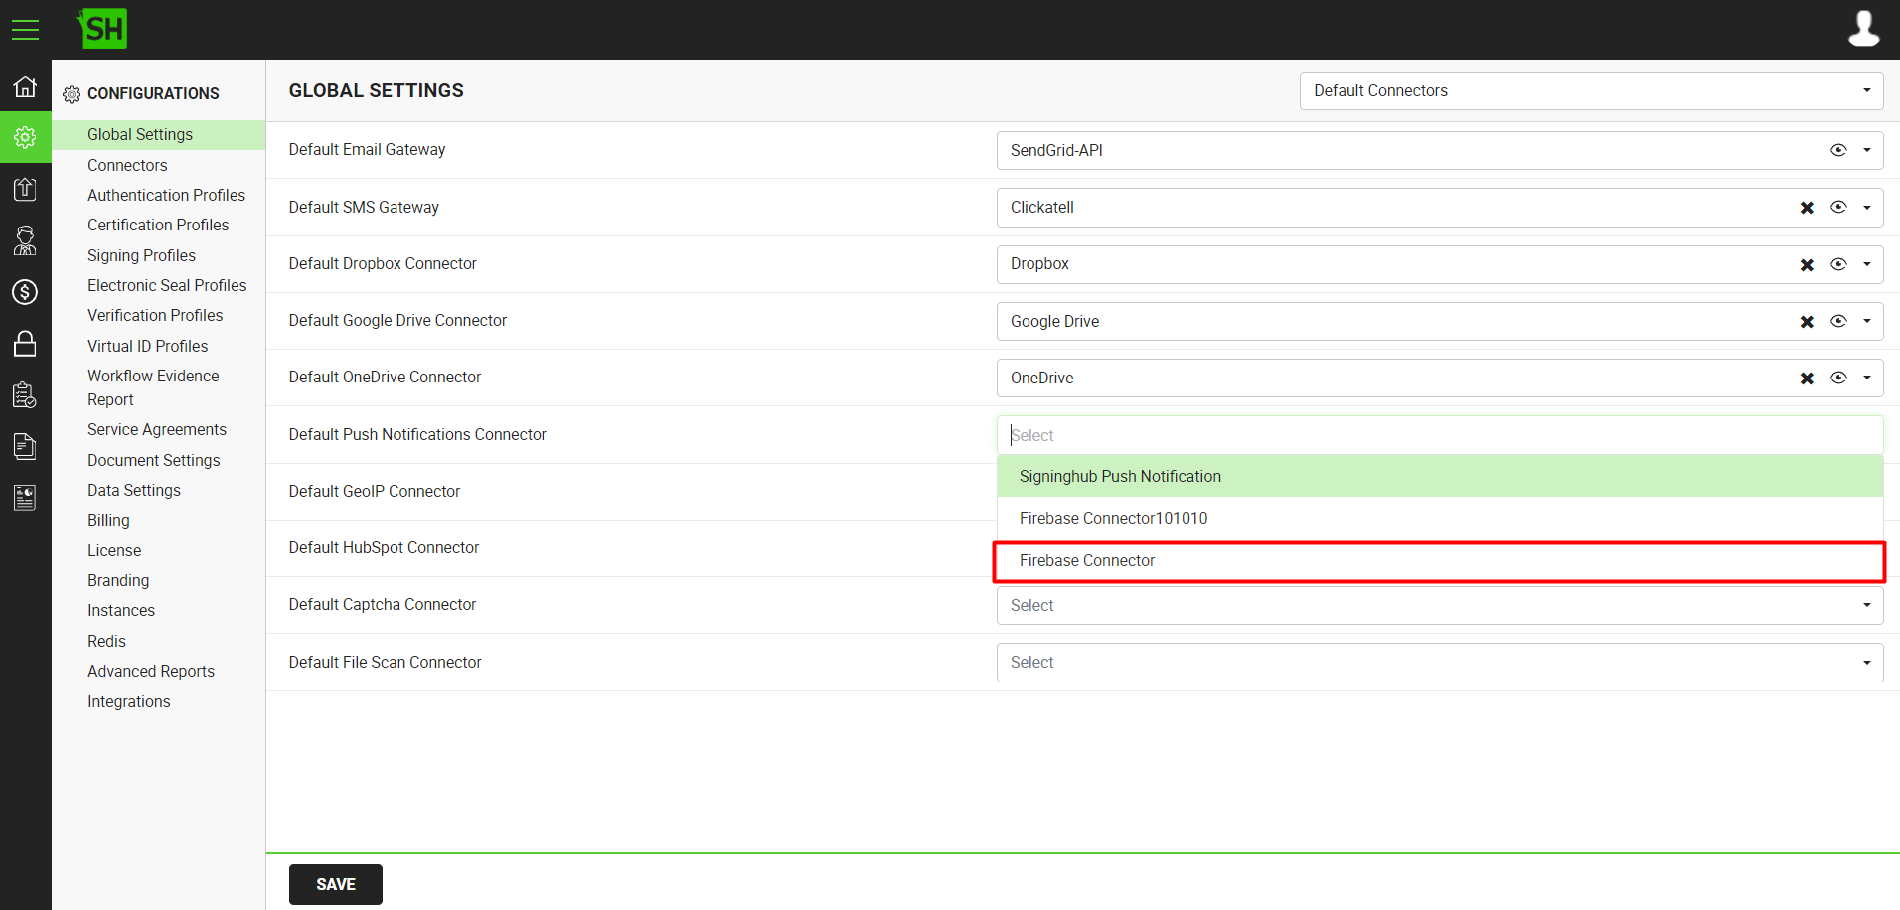Open the padlock access sidebar icon
This screenshot has height=910, width=1900.
click(x=25, y=344)
